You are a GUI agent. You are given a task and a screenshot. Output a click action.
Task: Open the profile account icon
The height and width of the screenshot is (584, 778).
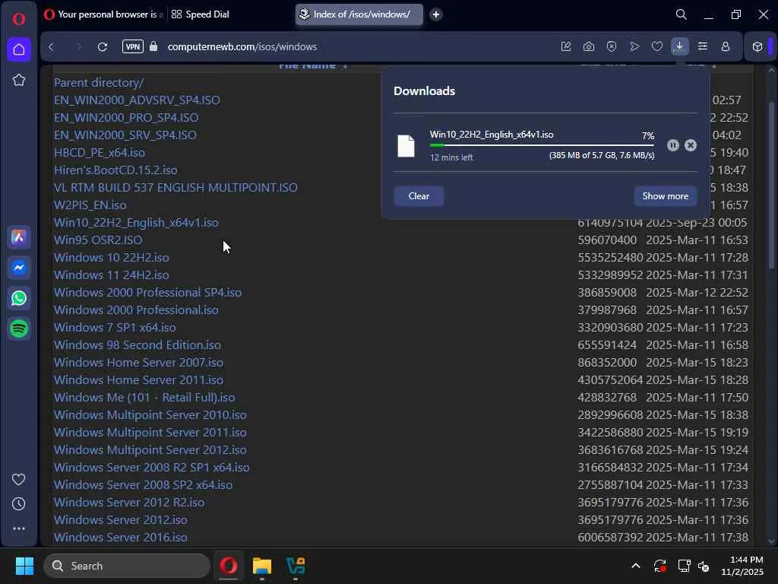[x=726, y=46]
